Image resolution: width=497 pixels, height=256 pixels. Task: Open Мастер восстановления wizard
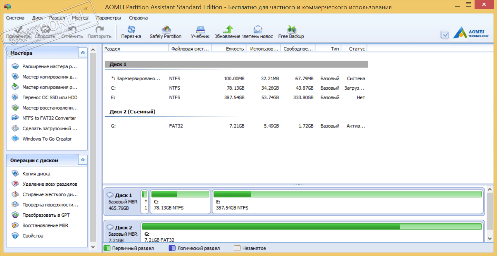[44, 108]
